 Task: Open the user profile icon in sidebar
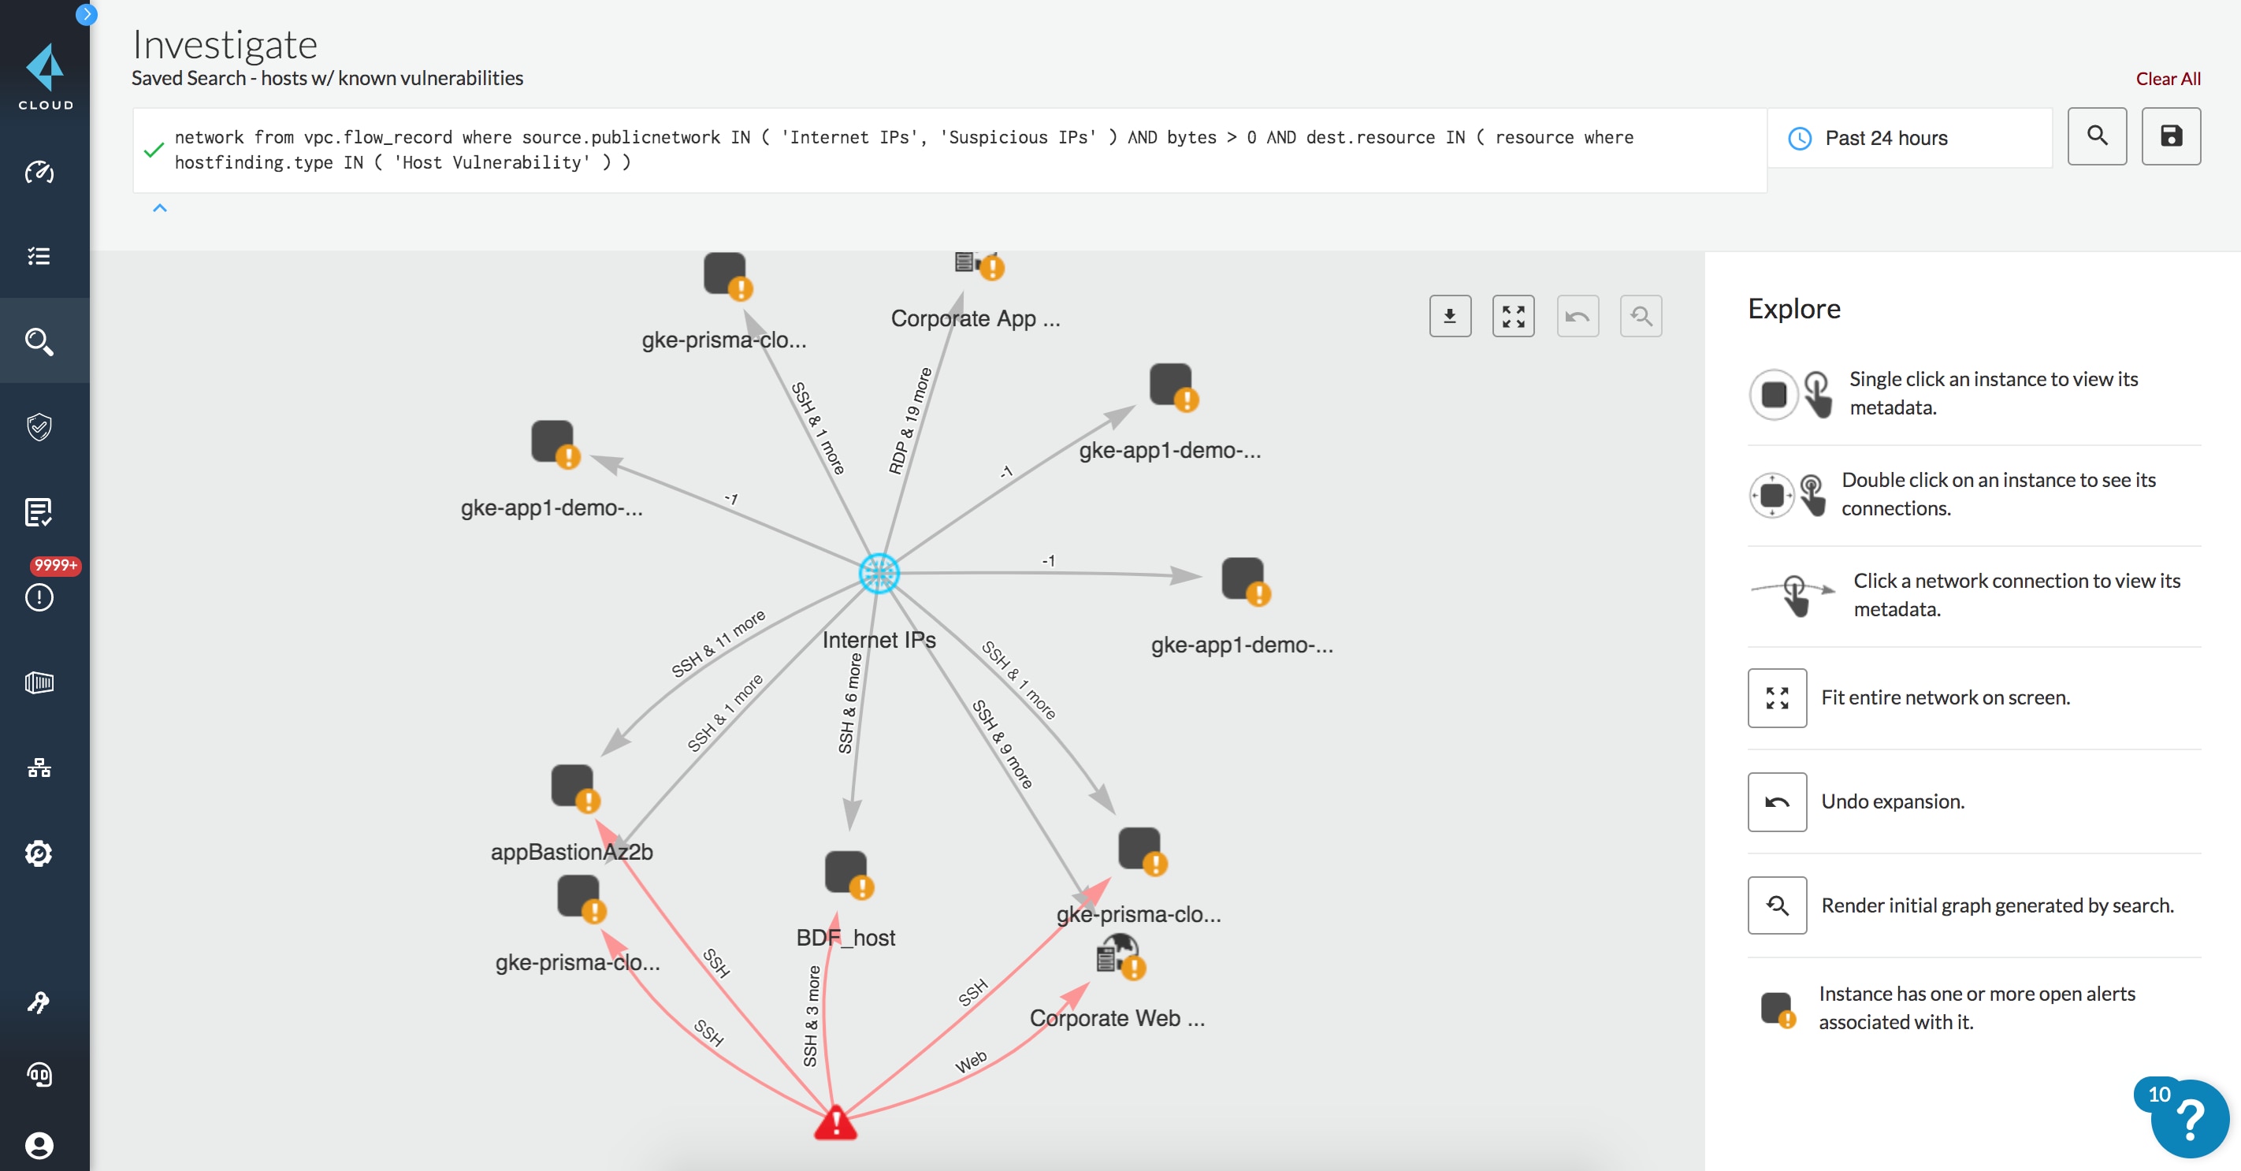coord(39,1147)
